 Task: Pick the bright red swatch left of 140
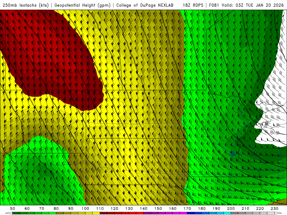pyautogui.click(x=140, y=213)
